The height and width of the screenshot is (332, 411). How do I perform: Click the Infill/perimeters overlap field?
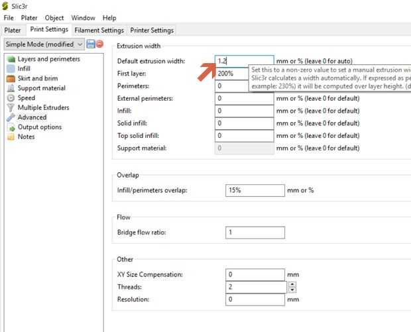pyautogui.click(x=255, y=190)
